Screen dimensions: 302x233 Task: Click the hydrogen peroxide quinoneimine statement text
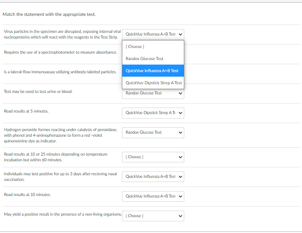click(x=60, y=135)
